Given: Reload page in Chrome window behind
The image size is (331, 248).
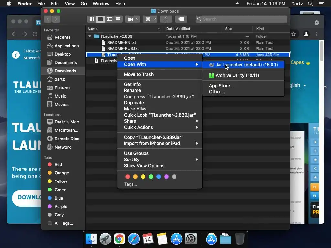Looking at the screenshot, I should tap(35, 34).
